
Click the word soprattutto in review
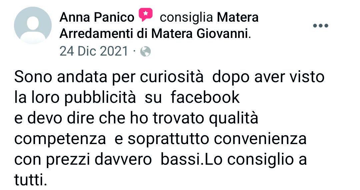tap(168, 139)
